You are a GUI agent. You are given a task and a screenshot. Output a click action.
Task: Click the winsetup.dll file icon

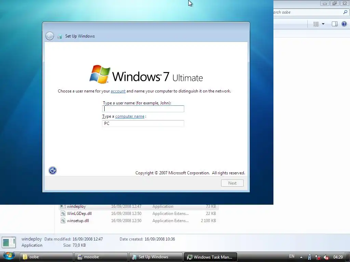[63, 221]
